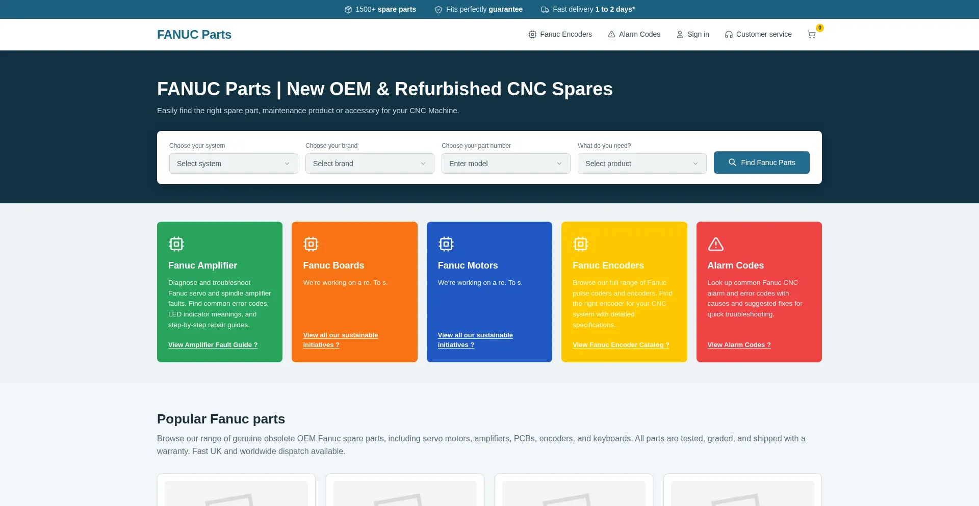Click the chevron arrow in Select product field
This screenshot has width=979, height=506.
click(x=695, y=164)
